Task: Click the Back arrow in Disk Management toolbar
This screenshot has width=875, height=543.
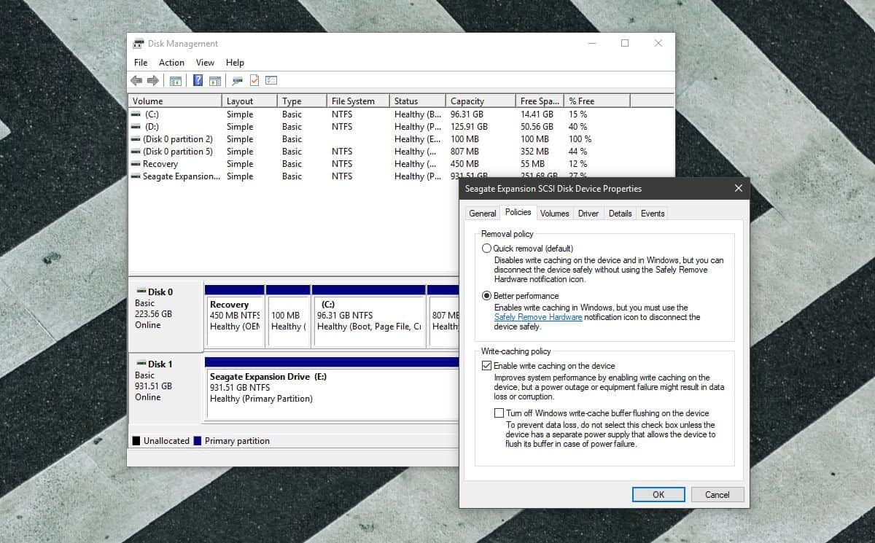Action: 136,80
